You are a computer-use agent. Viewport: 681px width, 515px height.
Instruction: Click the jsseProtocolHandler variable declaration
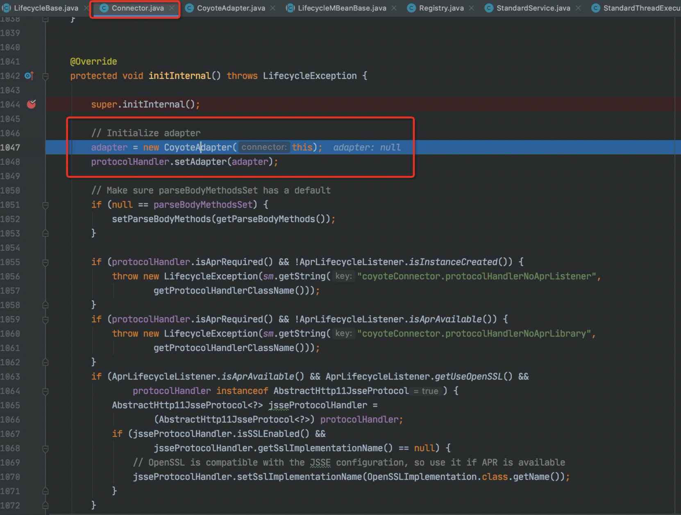[x=318, y=405]
